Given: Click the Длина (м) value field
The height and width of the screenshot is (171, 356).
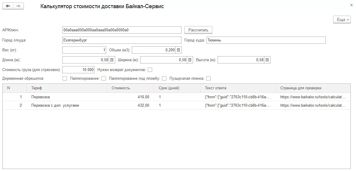Looking at the screenshot, I should point(86,60).
